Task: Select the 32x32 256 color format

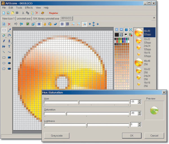Action: point(144,71)
